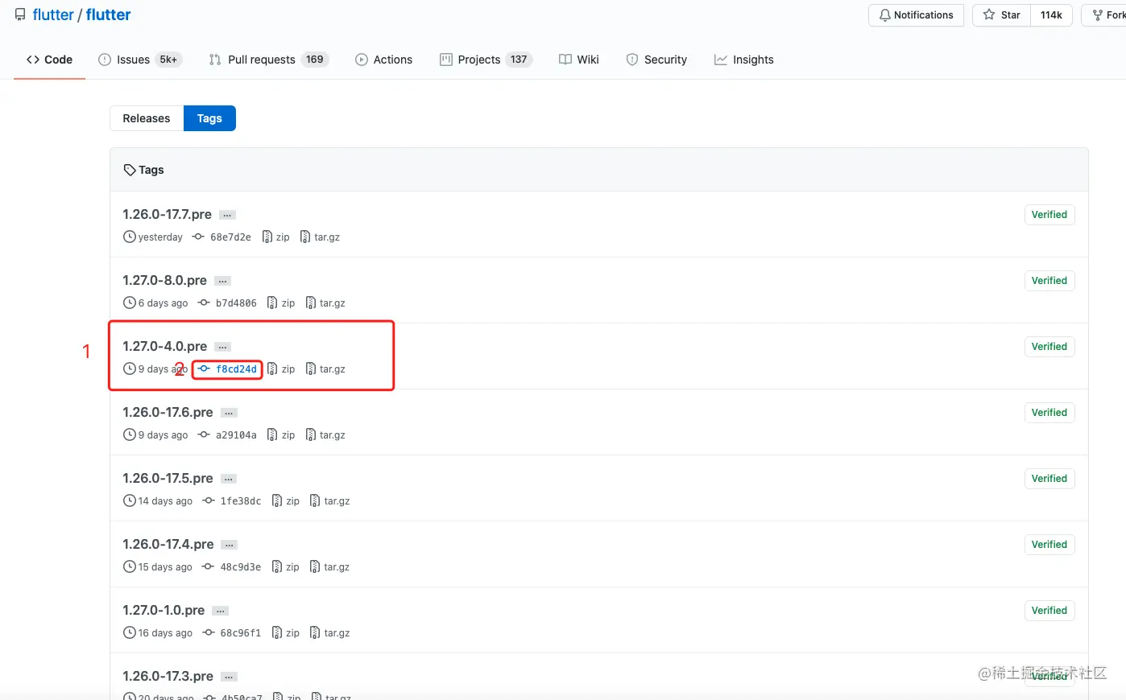Star the flutter repository
1126x700 pixels.
[x=1001, y=15]
